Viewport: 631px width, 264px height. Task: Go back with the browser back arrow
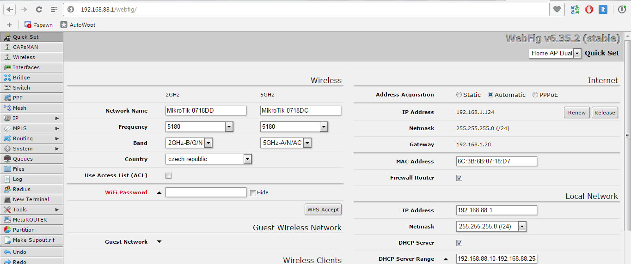(10, 9)
